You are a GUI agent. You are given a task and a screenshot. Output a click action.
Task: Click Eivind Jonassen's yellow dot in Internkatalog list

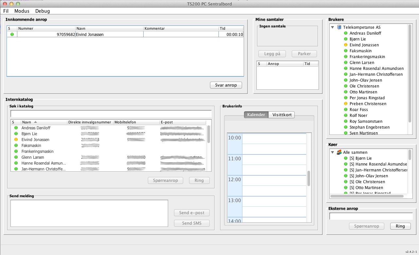pos(16,139)
